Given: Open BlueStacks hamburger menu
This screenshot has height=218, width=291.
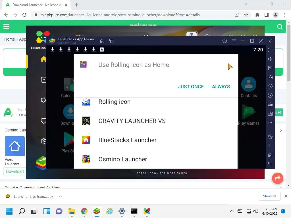Looking at the screenshot, I should (234, 41).
